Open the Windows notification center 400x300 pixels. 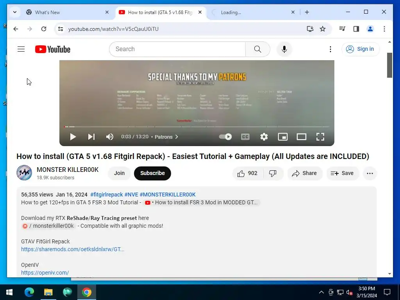(387, 292)
